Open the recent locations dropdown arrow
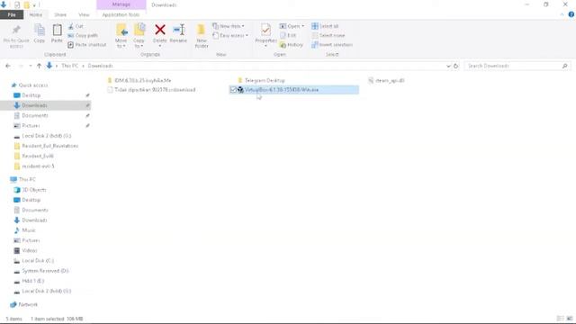 30,66
